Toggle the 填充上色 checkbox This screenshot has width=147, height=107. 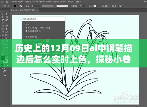pyautogui.click(x=26, y=28)
